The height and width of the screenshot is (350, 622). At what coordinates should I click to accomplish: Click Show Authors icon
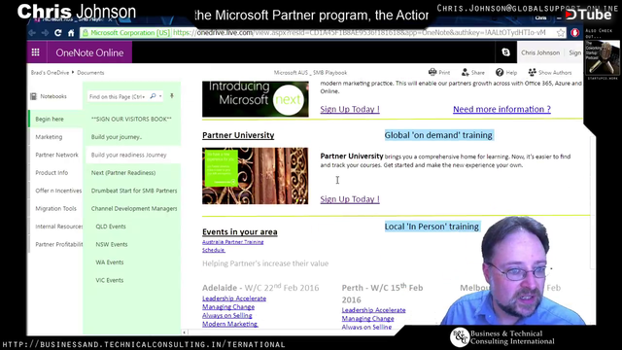pos(532,72)
